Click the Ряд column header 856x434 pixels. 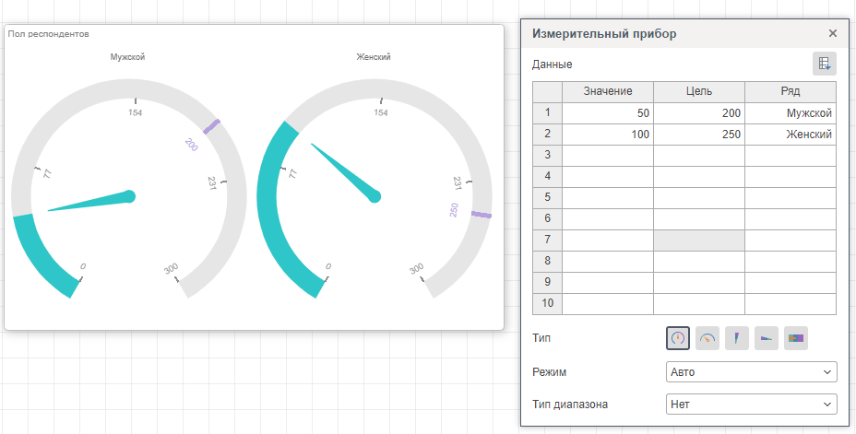click(790, 91)
